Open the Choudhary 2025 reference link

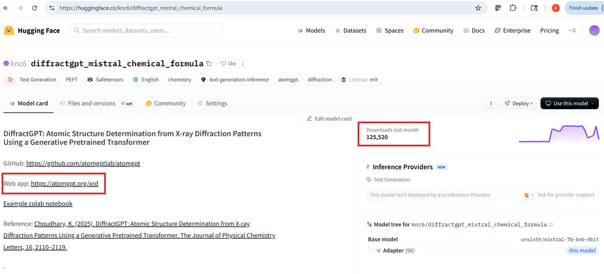(139, 235)
